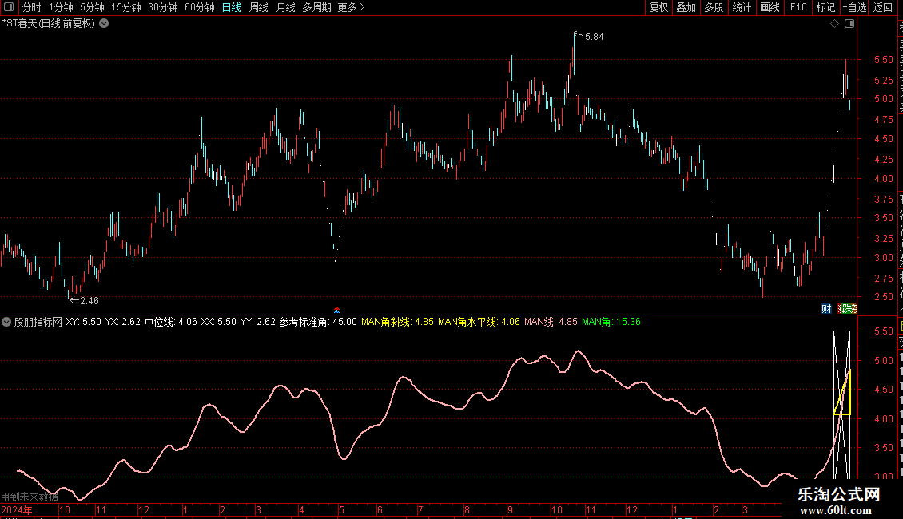Open the 财 financial info icon
The width and height of the screenshot is (903, 519).
pos(826,309)
